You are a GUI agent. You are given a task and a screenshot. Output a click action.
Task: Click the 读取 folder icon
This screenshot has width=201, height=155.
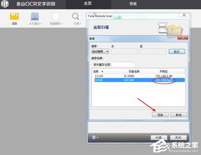click(x=14, y=16)
